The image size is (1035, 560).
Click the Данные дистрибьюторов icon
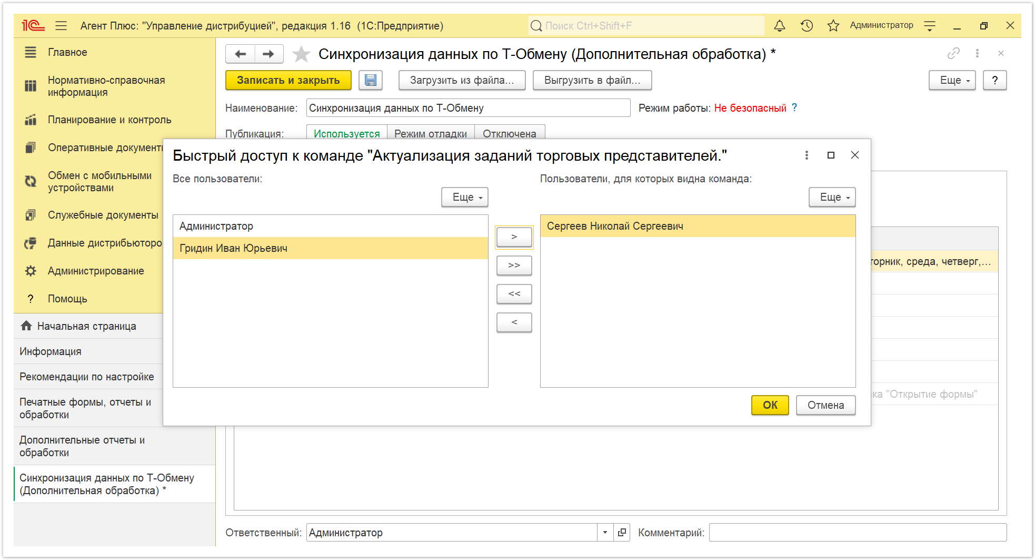31,243
